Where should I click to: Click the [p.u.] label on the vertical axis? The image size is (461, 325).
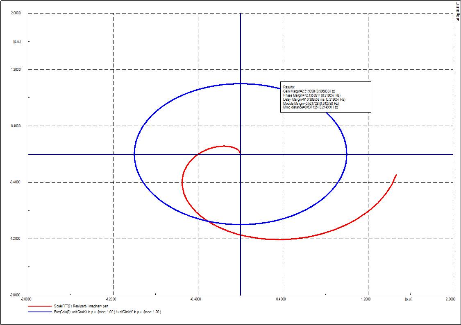17,41
